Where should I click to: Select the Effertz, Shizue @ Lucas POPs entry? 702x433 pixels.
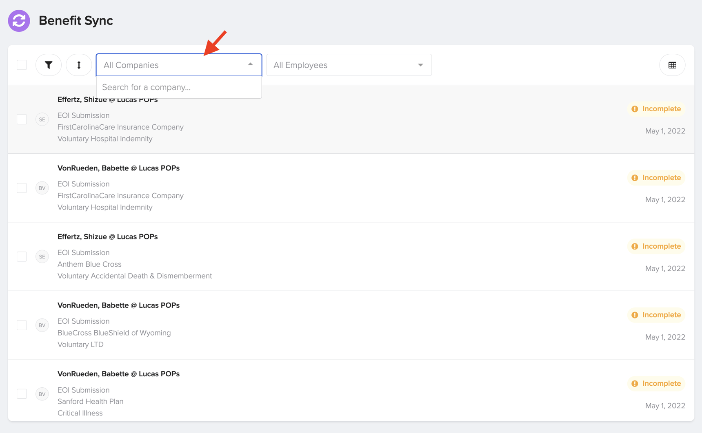tap(107, 99)
